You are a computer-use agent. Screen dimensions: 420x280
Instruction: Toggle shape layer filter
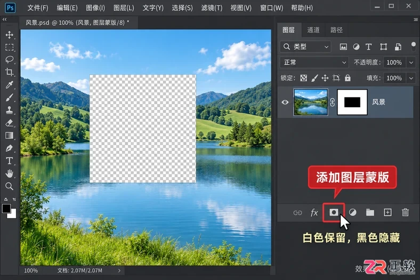[383, 47]
